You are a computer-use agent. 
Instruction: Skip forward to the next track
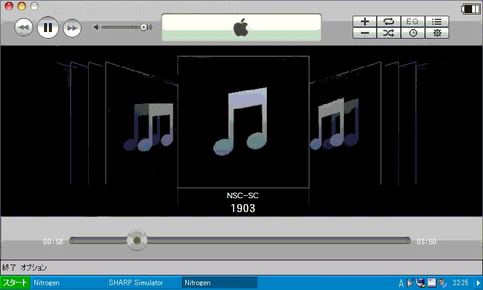click(72, 28)
